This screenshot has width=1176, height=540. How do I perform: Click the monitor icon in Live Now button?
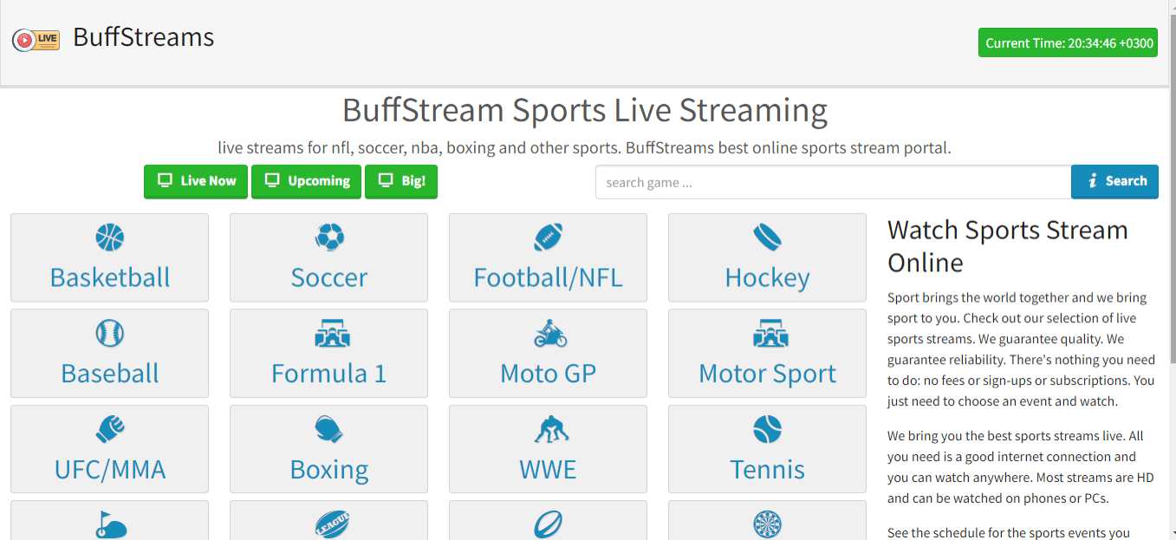(x=165, y=181)
